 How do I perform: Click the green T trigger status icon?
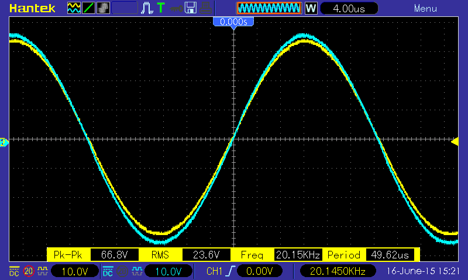(x=160, y=8)
